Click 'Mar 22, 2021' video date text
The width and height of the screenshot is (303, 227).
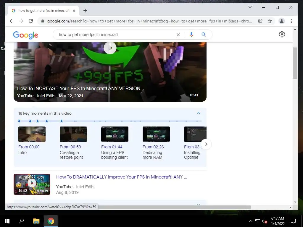click(x=71, y=96)
